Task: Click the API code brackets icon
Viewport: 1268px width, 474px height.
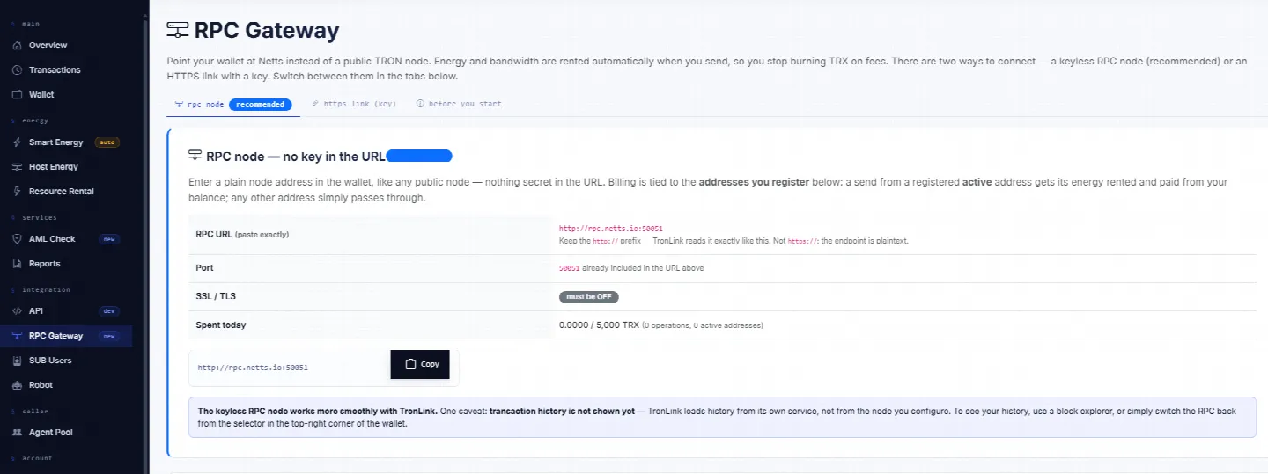Action: pos(18,311)
